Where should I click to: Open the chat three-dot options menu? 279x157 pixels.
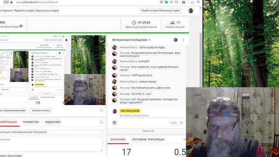[184, 40]
